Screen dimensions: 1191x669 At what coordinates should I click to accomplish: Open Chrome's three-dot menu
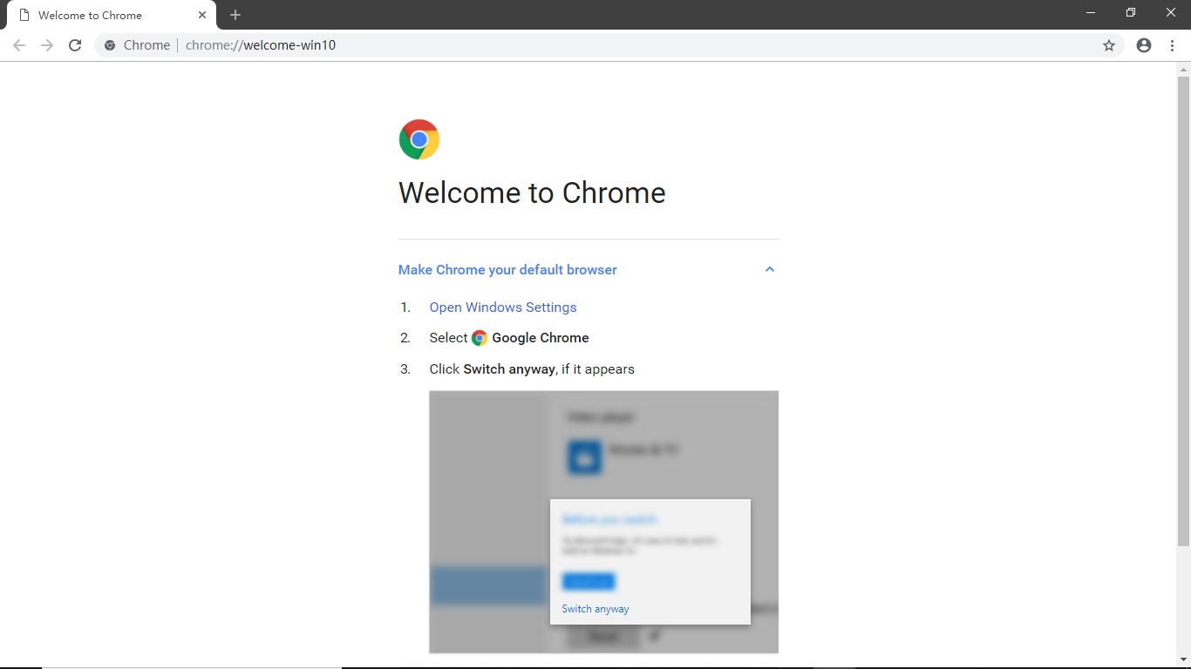pyautogui.click(x=1172, y=45)
